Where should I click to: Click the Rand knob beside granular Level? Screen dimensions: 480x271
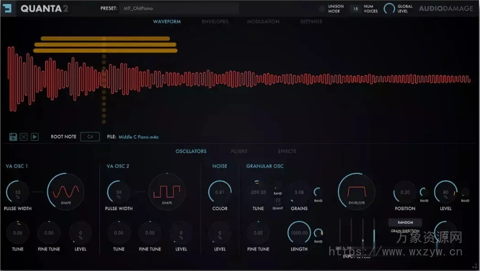pos(465,192)
